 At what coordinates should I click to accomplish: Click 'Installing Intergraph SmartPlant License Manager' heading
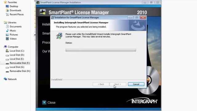[81, 23]
